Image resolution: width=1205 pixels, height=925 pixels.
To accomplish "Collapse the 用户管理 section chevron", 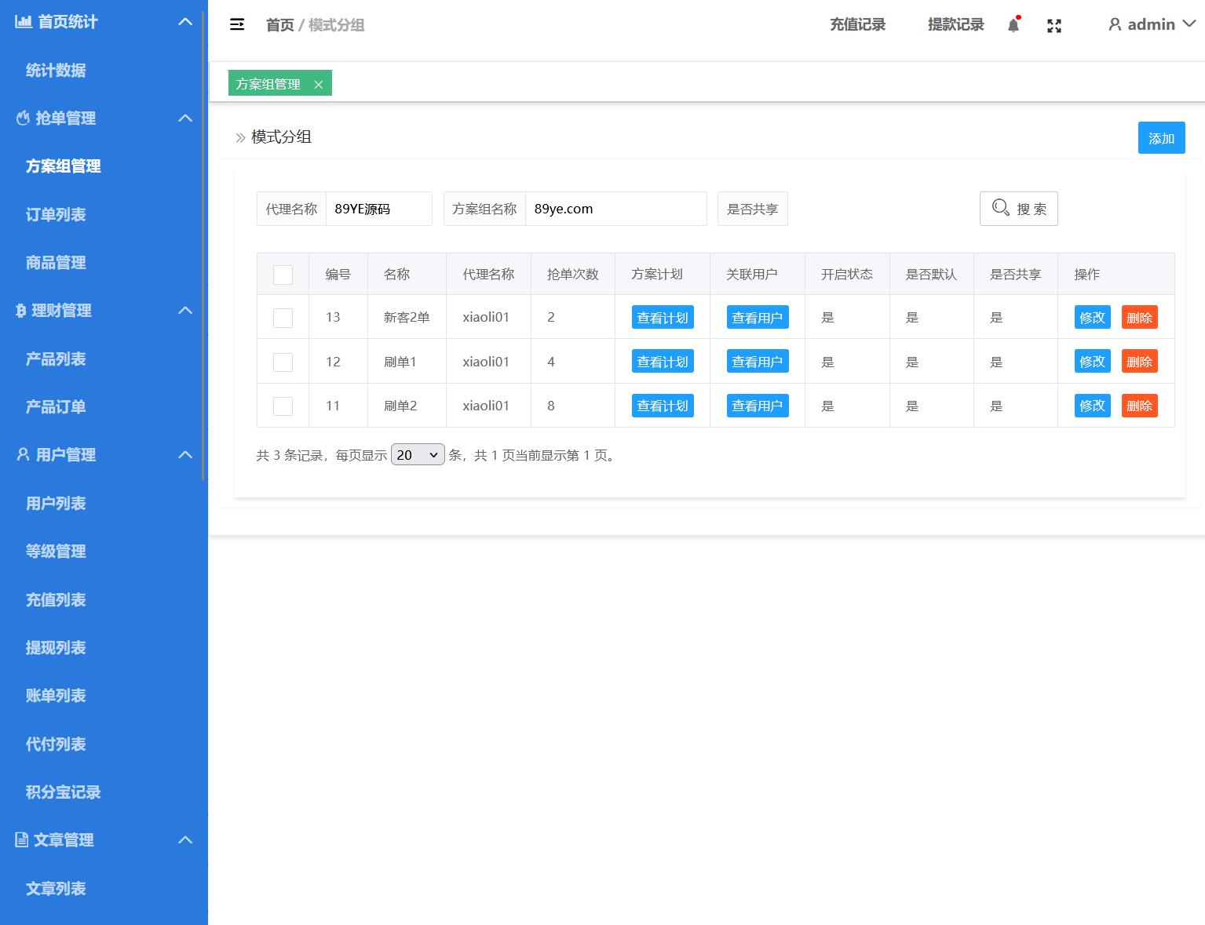I will [x=185, y=454].
